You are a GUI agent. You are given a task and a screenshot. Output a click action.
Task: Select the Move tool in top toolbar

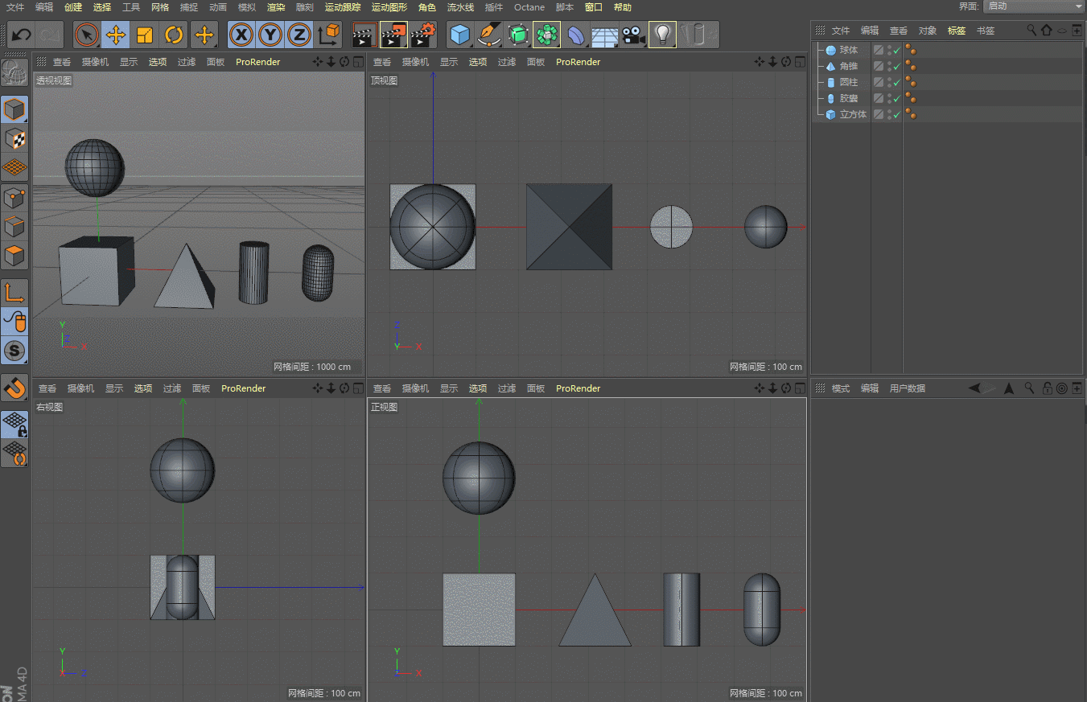(116, 35)
